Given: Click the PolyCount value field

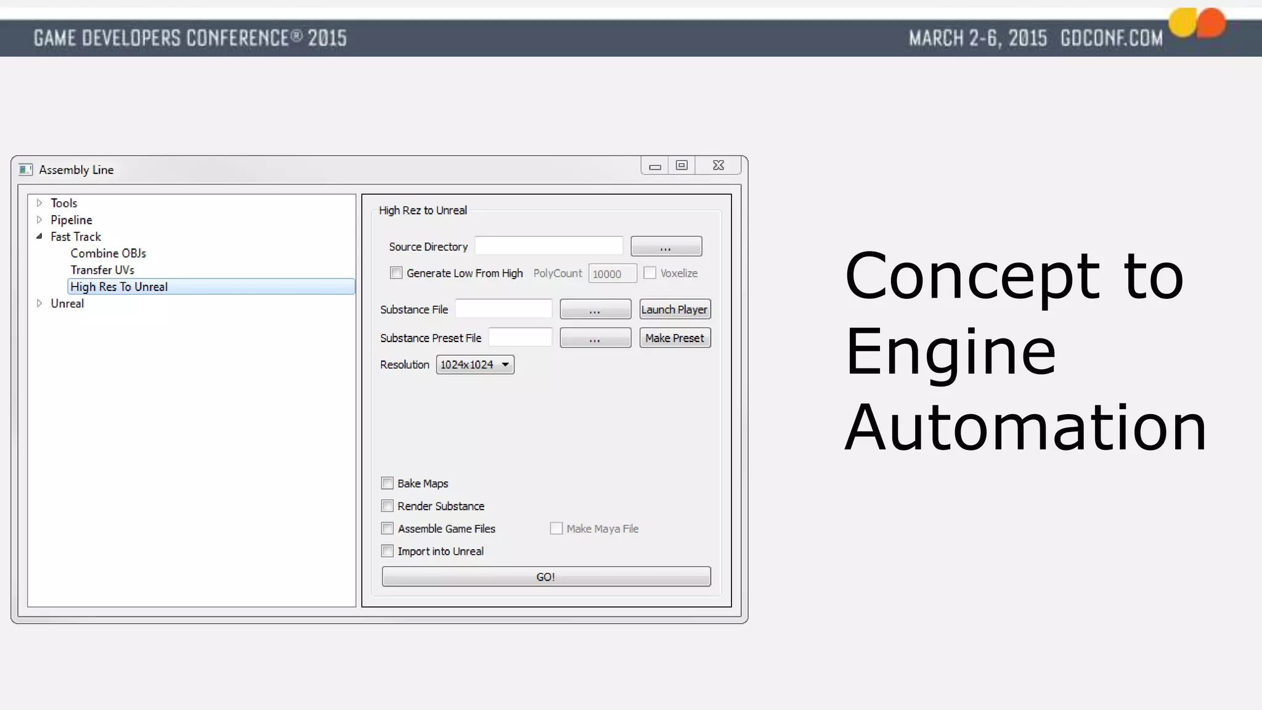Looking at the screenshot, I should pos(613,274).
